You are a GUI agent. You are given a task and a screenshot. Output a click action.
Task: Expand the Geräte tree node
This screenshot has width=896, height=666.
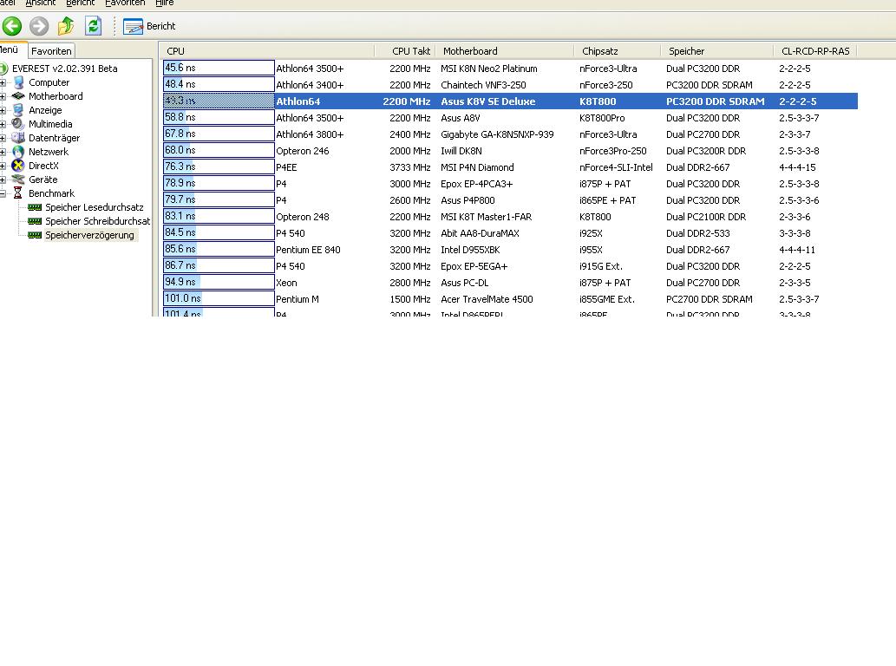3,180
